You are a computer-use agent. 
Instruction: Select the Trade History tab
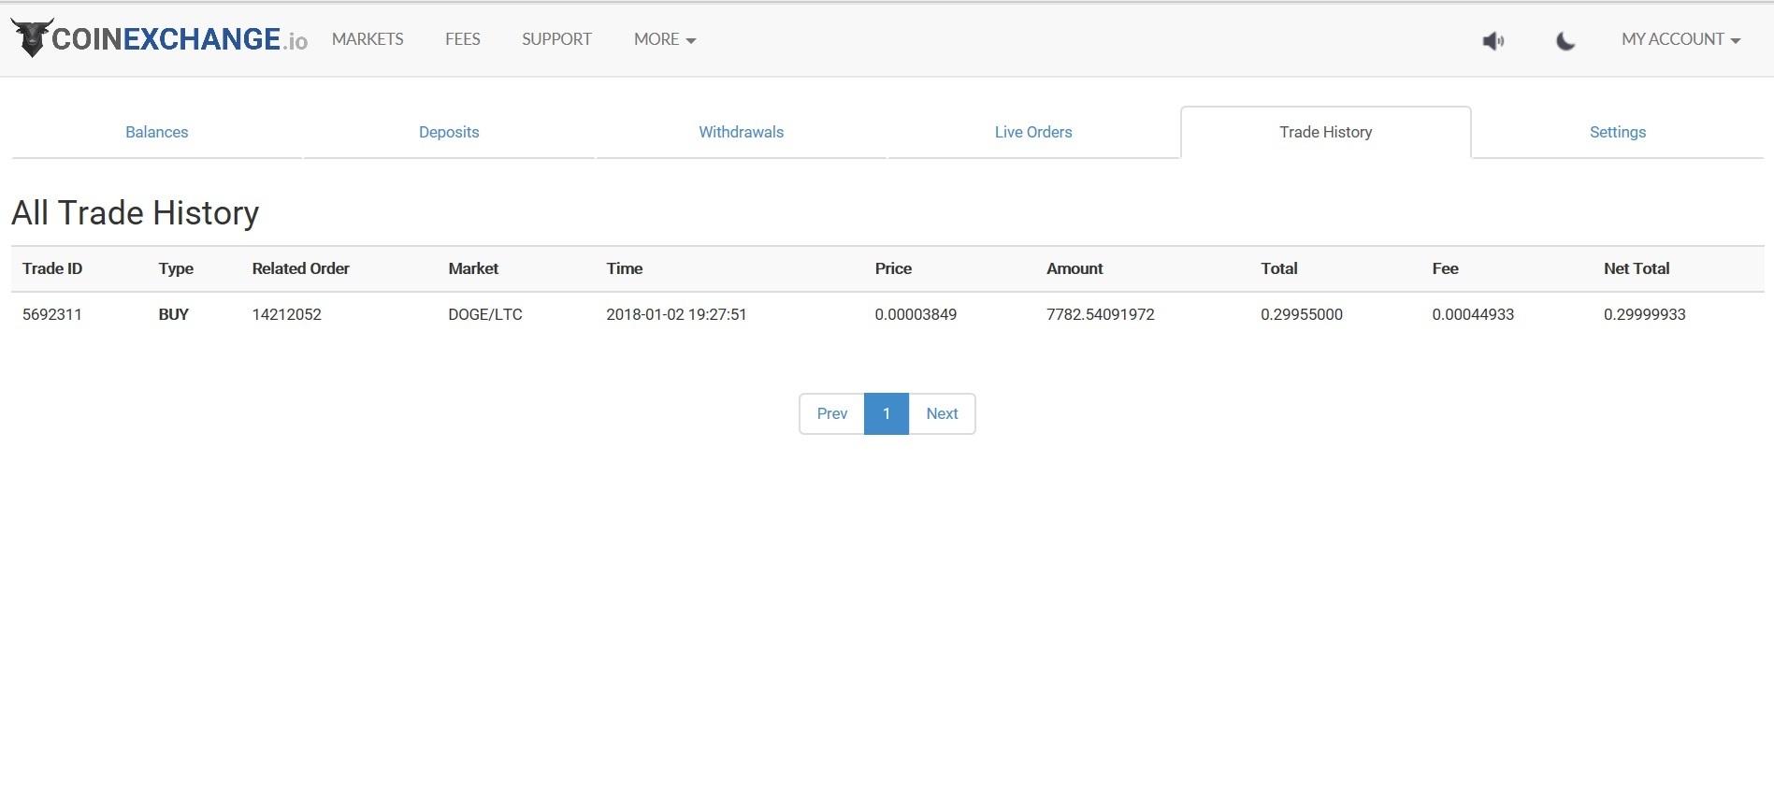(x=1326, y=132)
